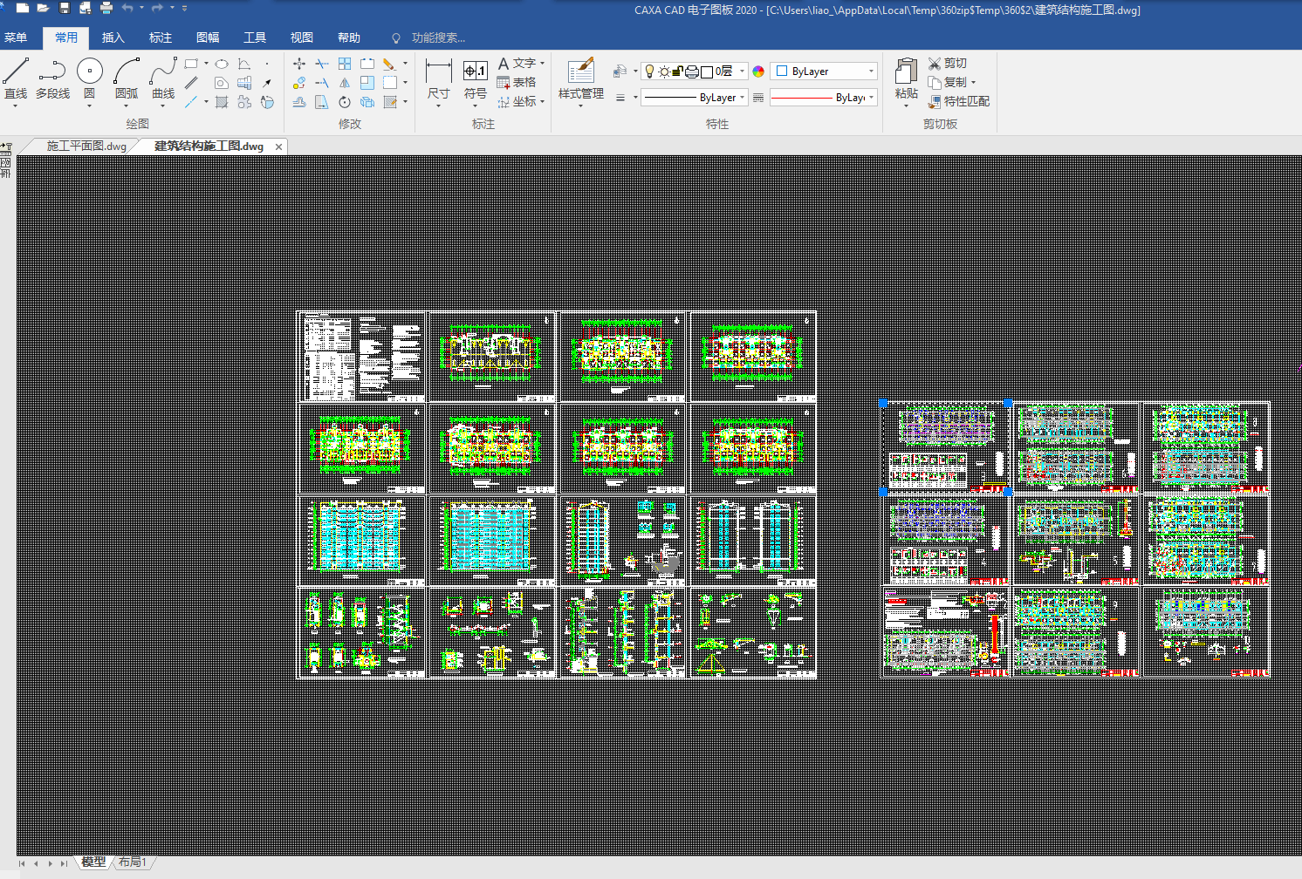Click the move tool in 修改 group
Image resolution: width=1302 pixels, height=879 pixels.
[x=299, y=64]
